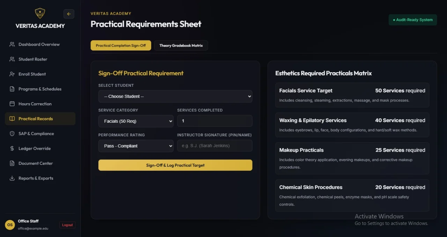Click the Services Completed number field
The image size is (447, 237).
(x=215, y=121)
